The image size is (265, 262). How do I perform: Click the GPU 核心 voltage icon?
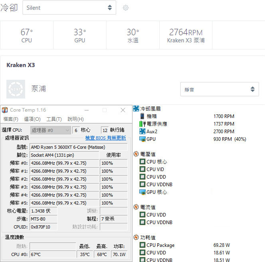[x=142, y=192]
